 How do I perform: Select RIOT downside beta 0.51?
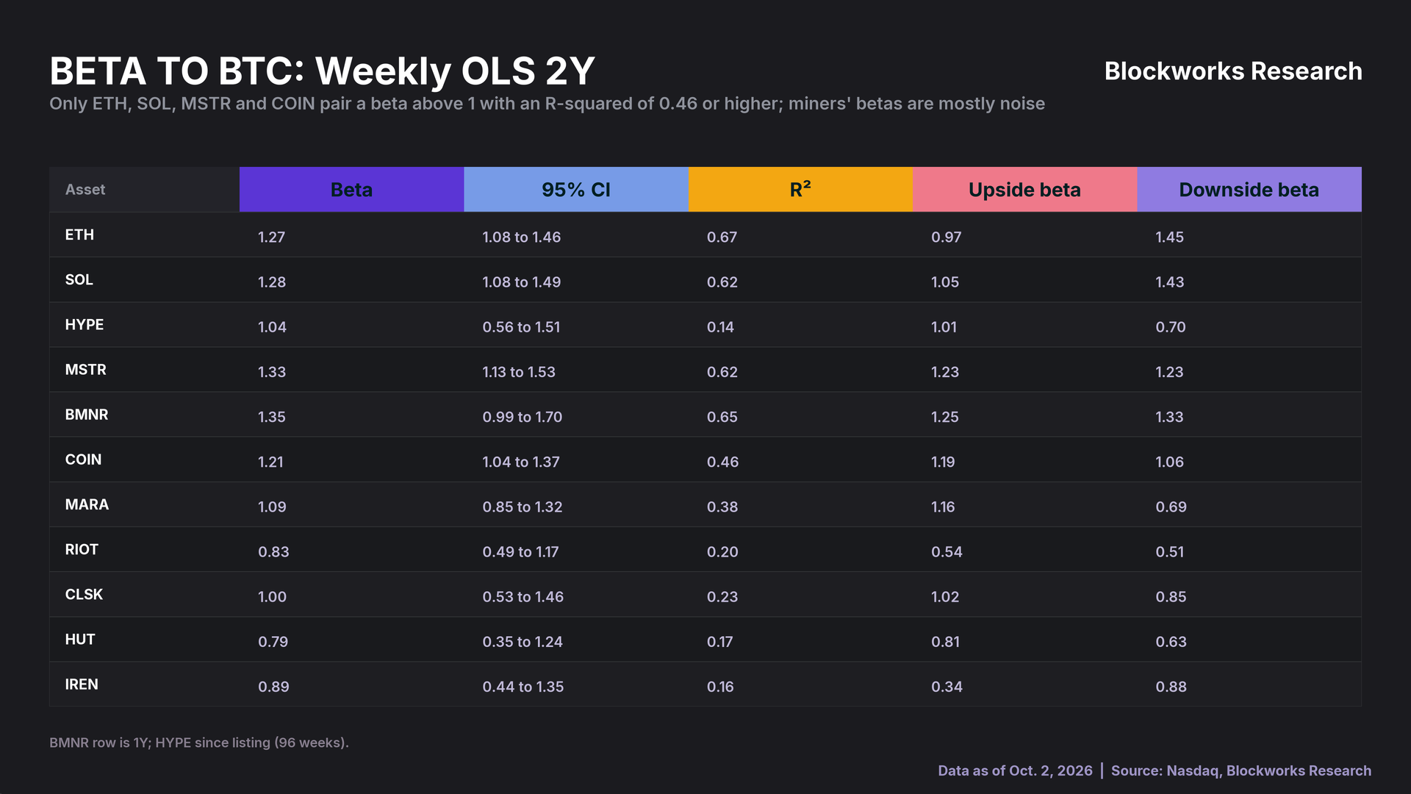pos(1169,551)
